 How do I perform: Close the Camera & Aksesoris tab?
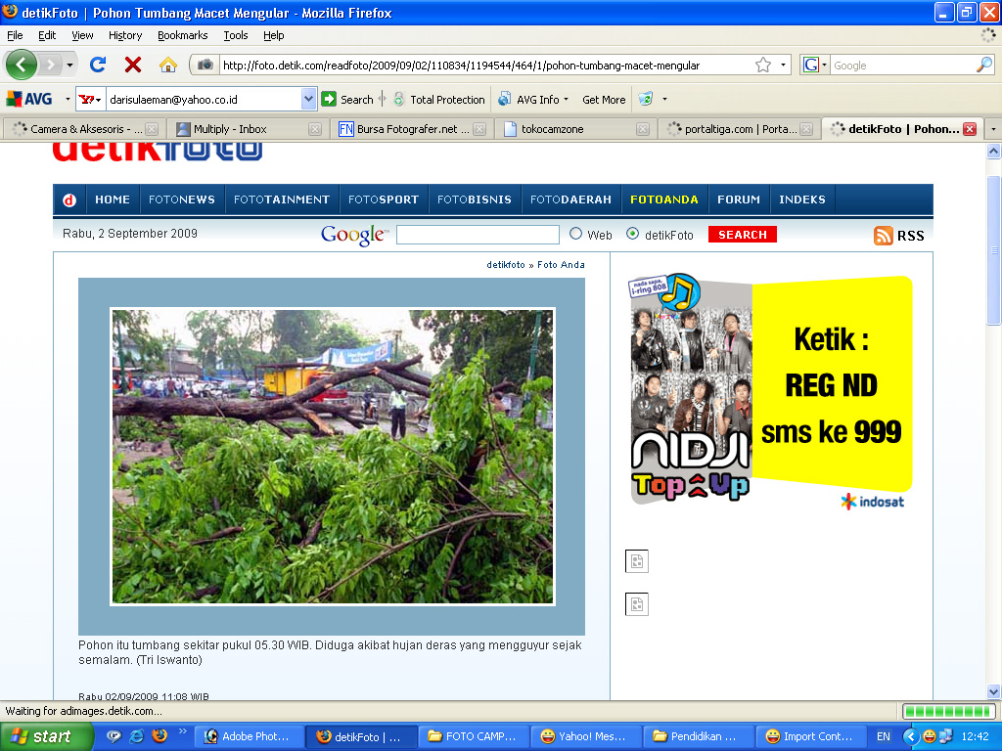[x=152, y=129]
